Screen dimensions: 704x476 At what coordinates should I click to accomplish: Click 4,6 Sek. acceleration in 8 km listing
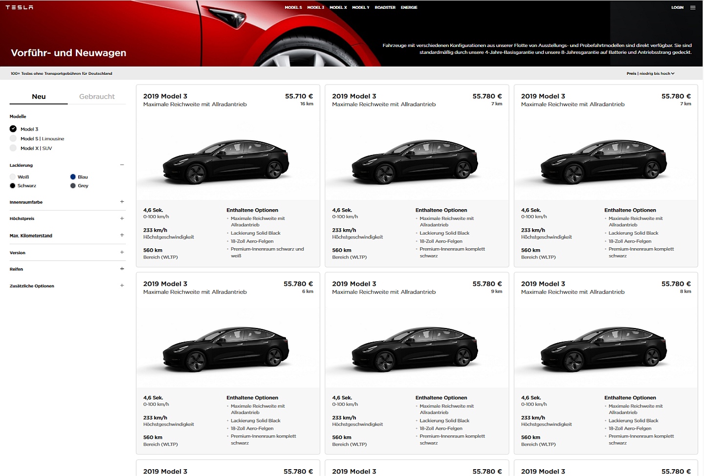click(531, 398)
